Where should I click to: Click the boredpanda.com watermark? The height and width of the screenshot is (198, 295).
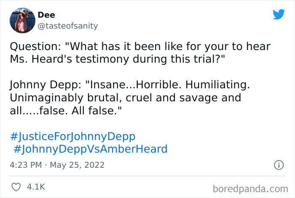pyautogui.click(x=250, y=189)
